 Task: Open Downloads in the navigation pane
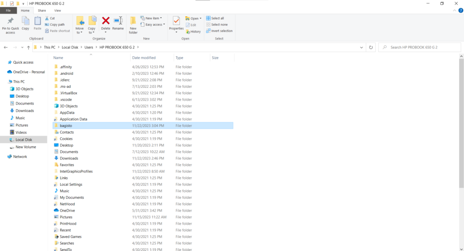[24, 111]
